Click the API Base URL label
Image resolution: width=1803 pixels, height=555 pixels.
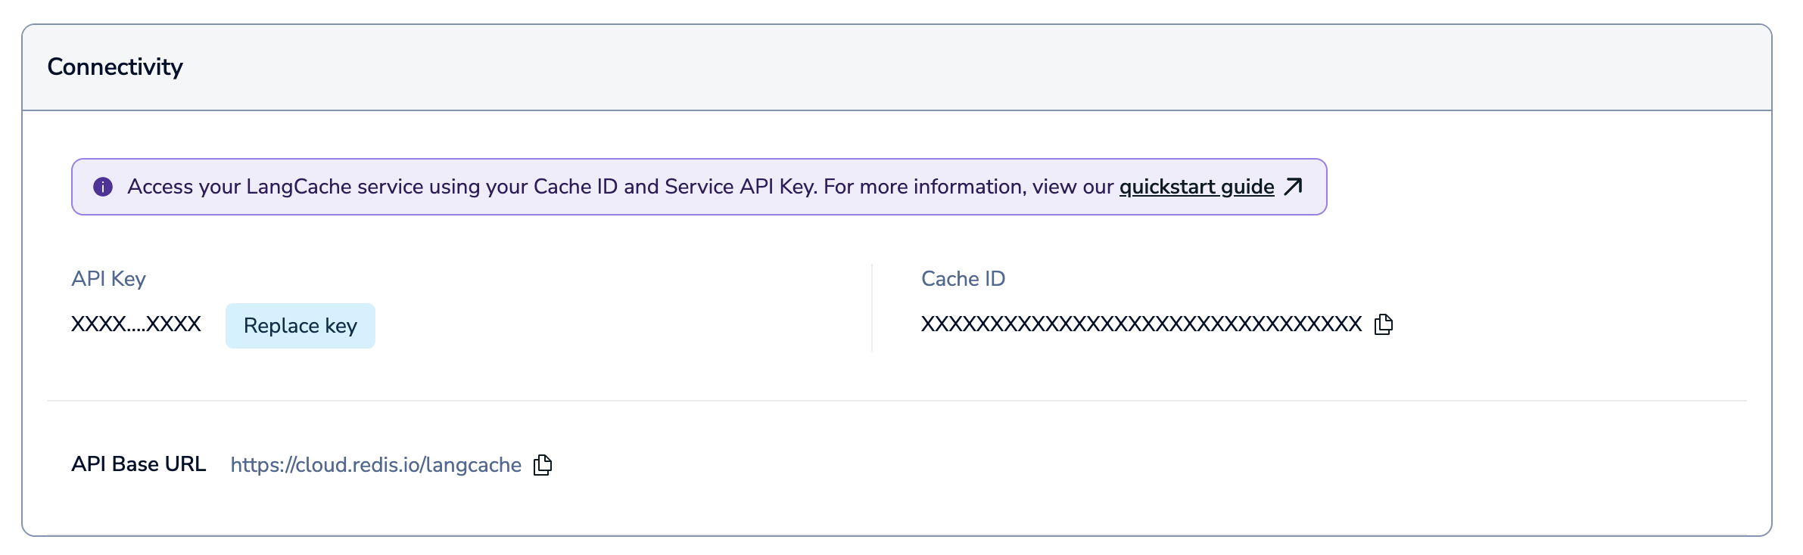click(139, 464)
